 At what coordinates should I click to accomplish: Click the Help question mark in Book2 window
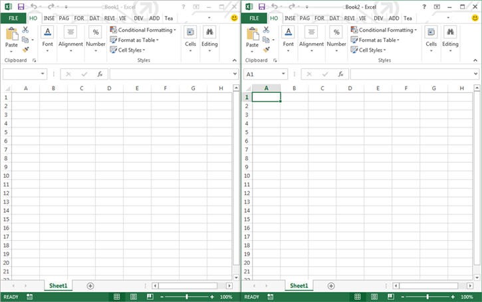tap(424, 7)
